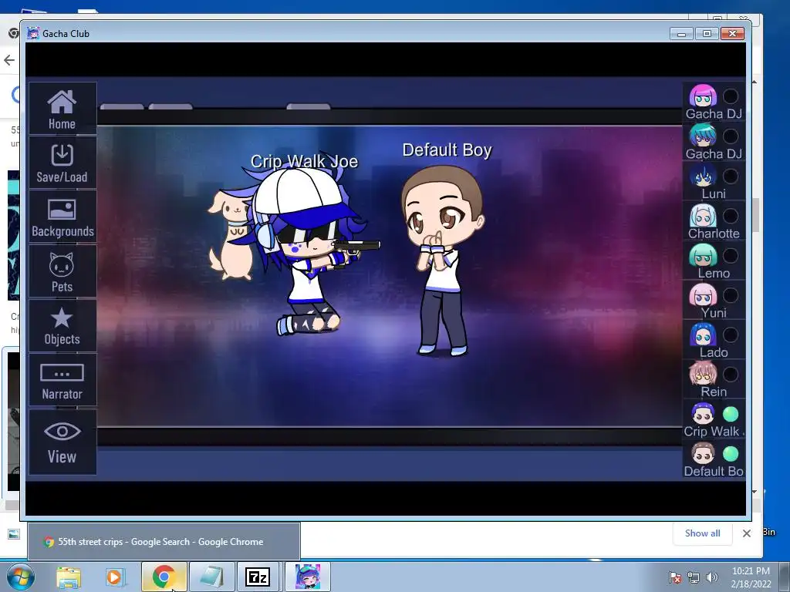Click the Default Boy character in scene
Viewport: 790px width, 592px height.
point(442,262)
